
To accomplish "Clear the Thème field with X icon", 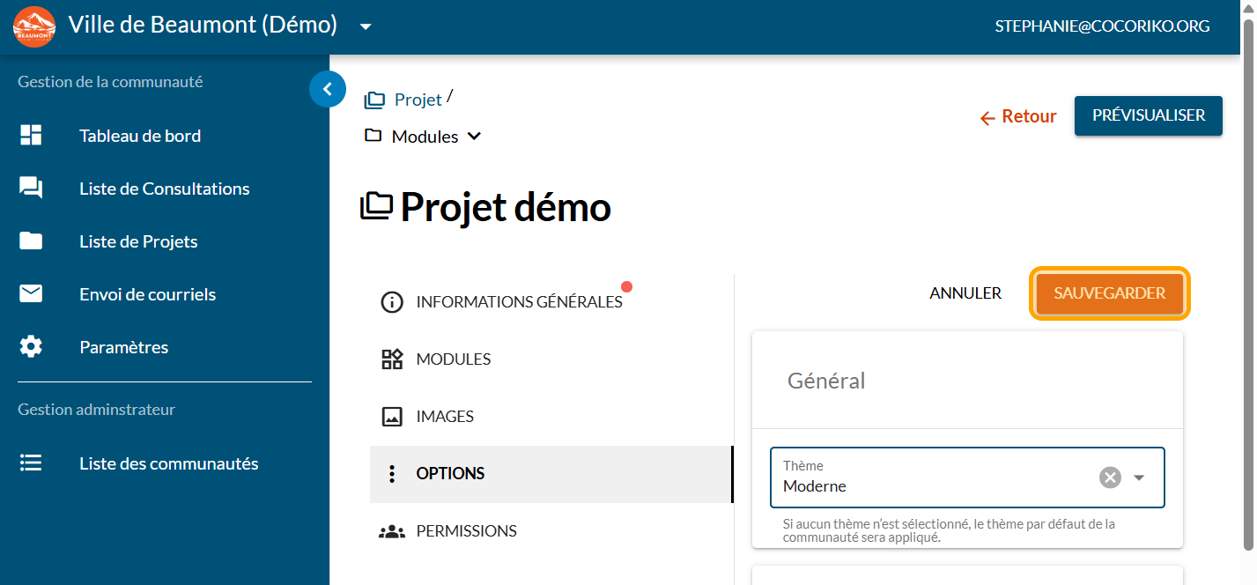I will [1110, 478].
